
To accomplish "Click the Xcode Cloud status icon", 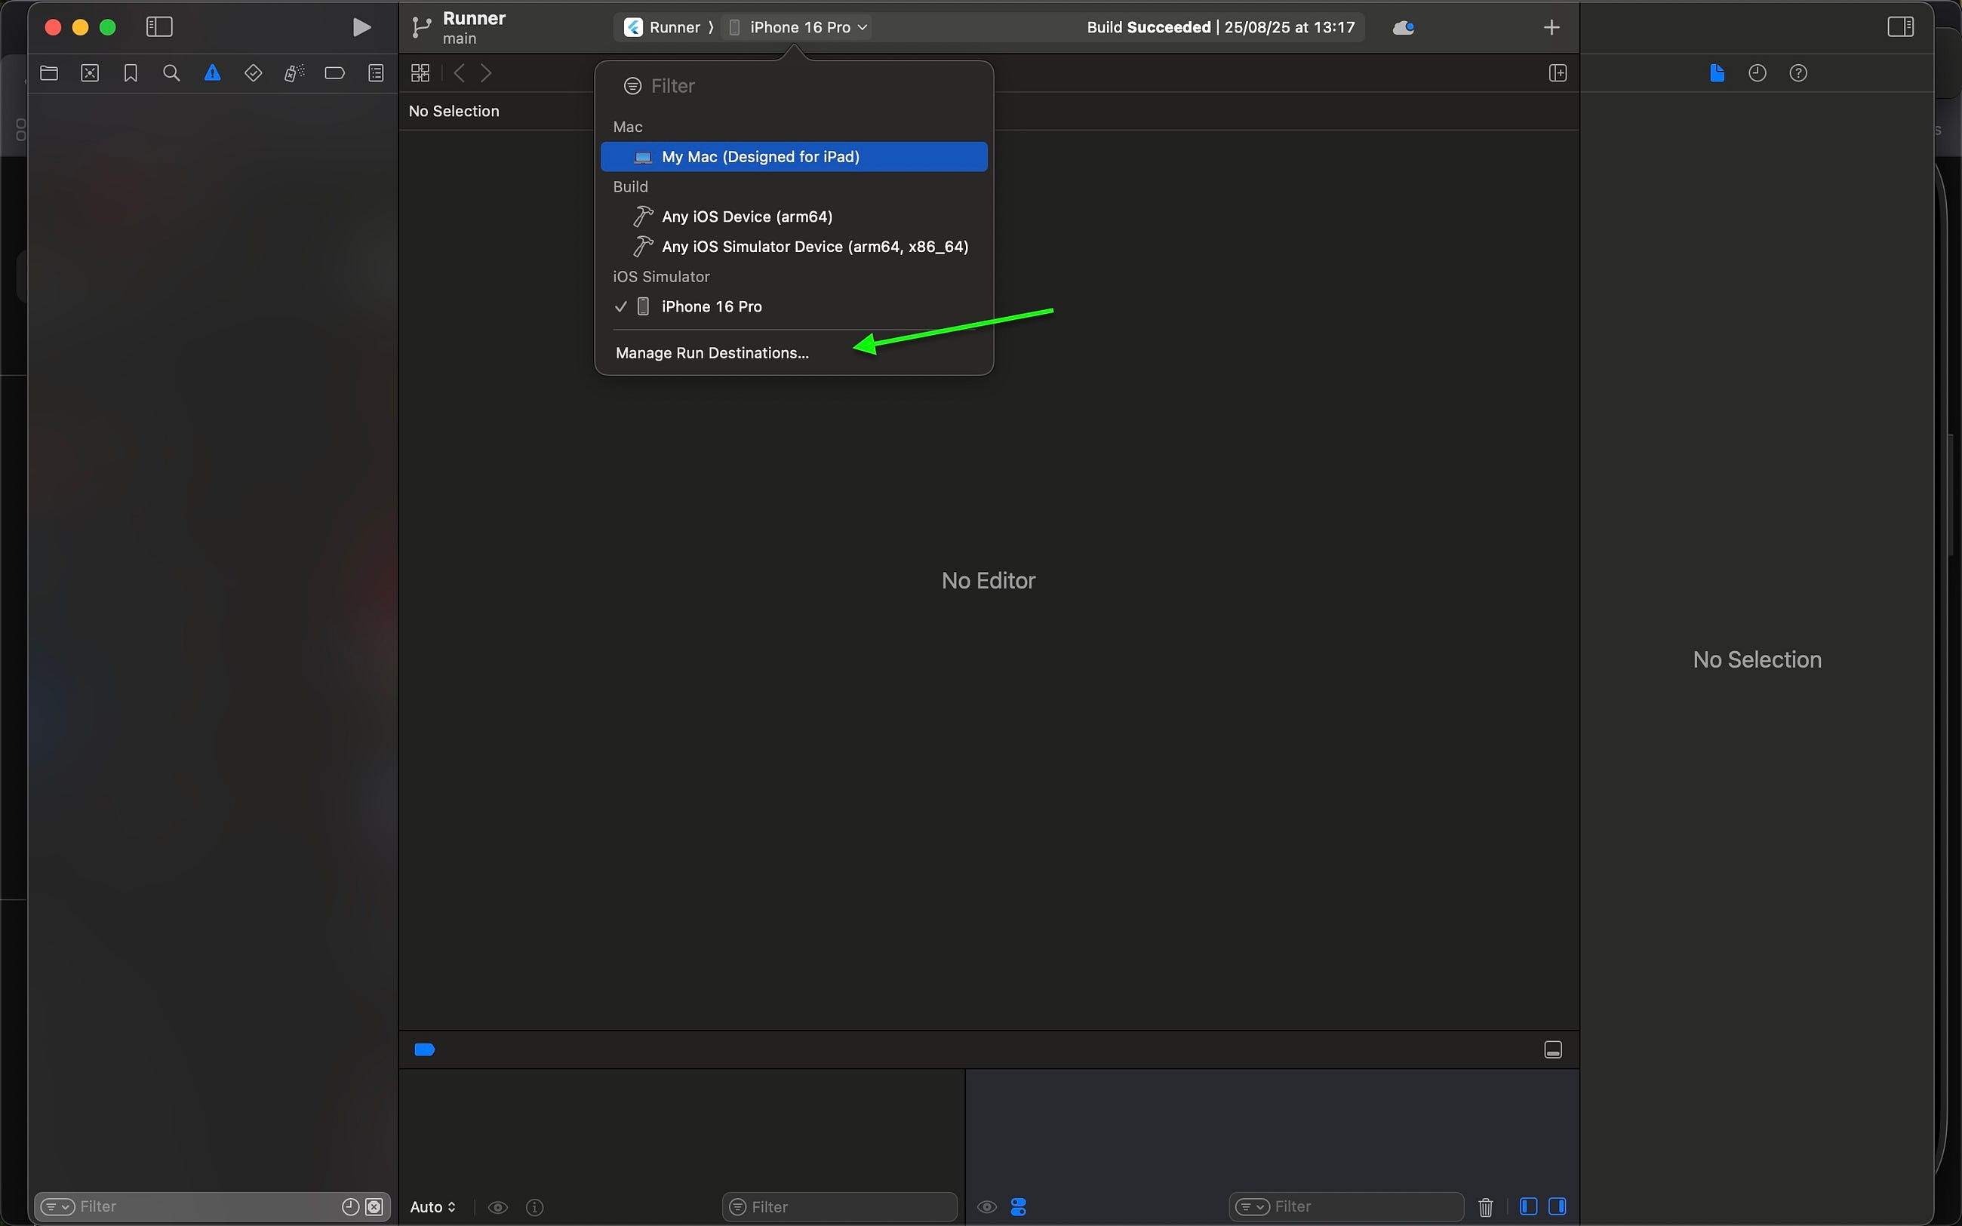I will point(1404,28).
